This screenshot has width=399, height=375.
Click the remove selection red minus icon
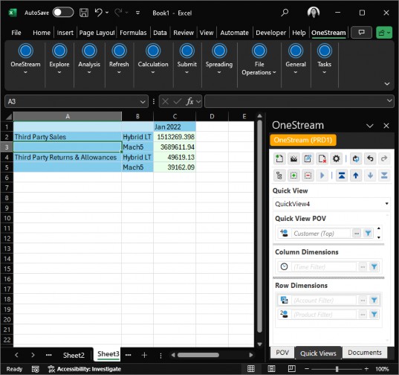click(308, 176)
